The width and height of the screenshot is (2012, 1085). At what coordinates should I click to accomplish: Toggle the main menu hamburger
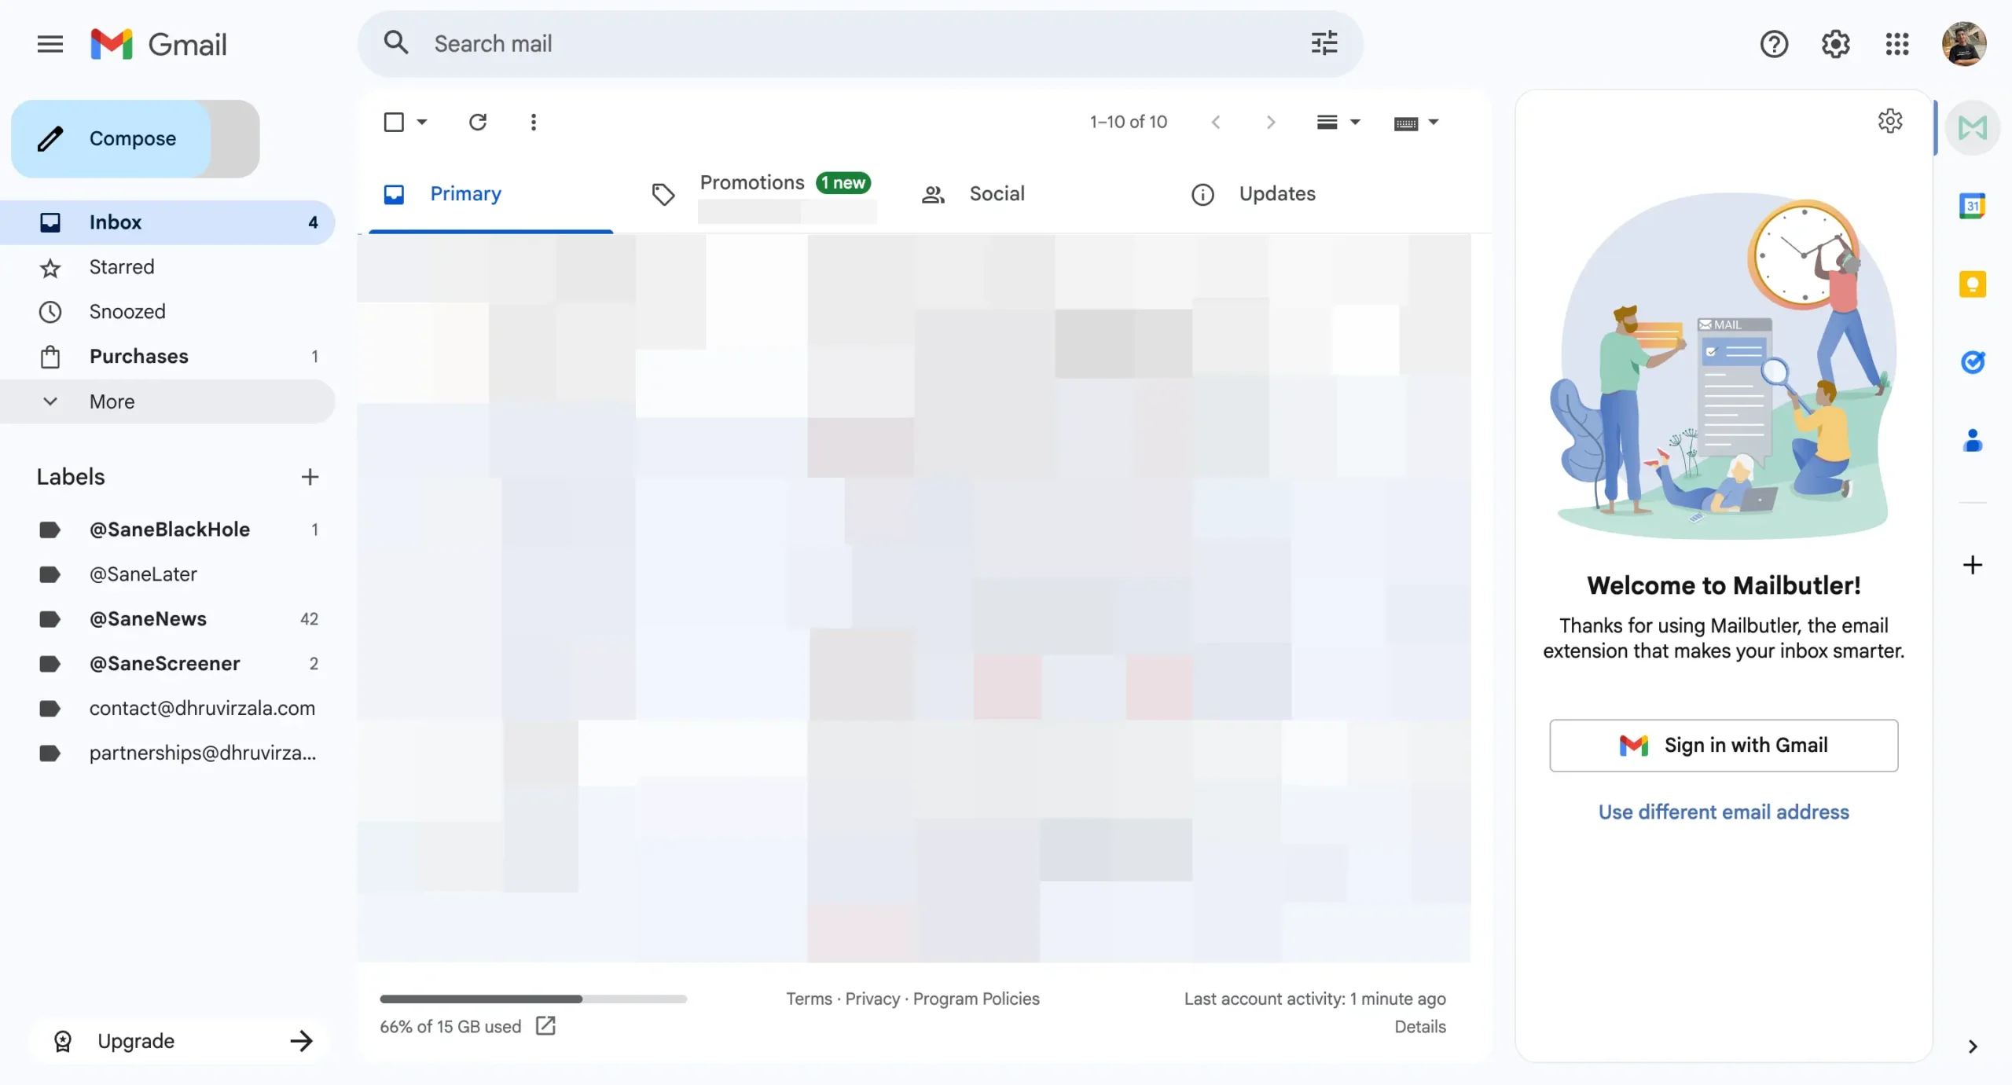[x=50, y=44]
